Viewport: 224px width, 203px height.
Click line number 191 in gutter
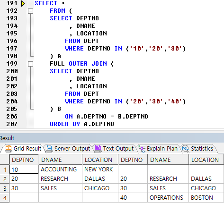point(12,3)
